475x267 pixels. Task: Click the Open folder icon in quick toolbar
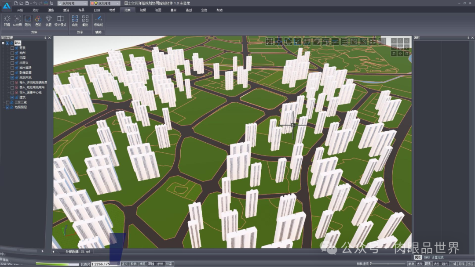click(x=21, y=3)
